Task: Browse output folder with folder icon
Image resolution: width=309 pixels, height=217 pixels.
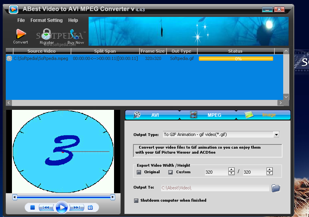Action: [276, 188]
